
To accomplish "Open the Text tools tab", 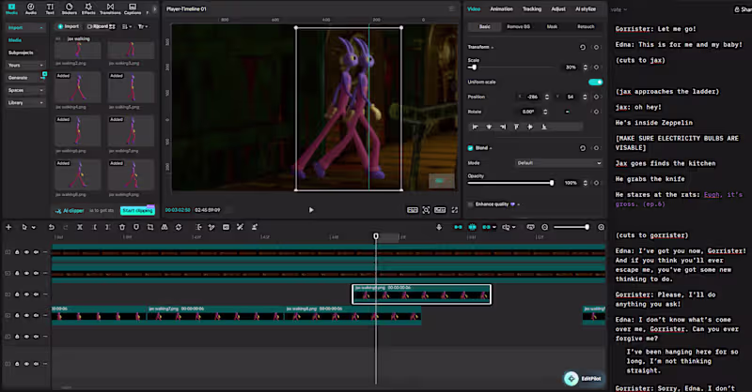I will tap(50, 8).
